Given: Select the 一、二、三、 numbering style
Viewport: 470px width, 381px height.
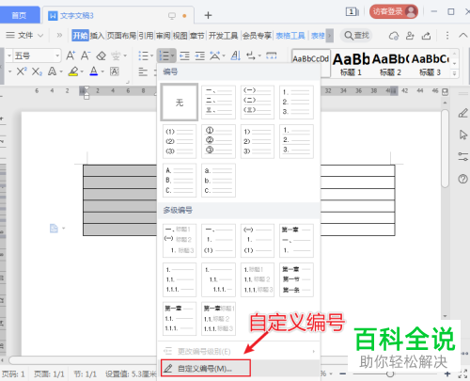Looking at the screenshot, I should coord(218,103).
